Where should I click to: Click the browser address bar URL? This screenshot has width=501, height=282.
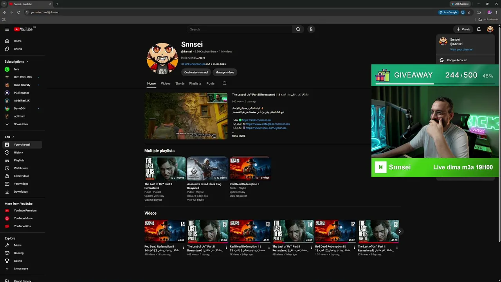coord(45,12)
